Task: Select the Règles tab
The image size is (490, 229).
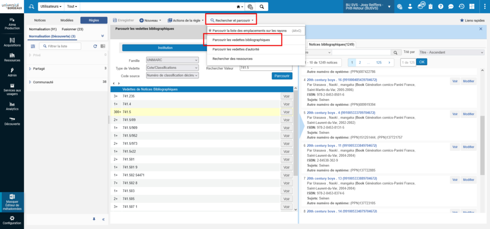Action: (94, 20)
